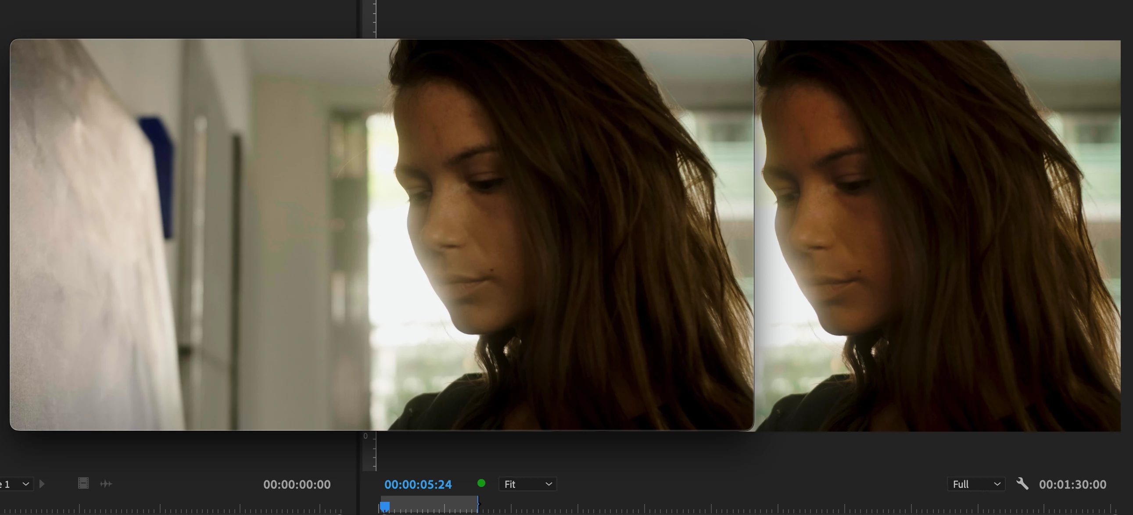Click the small play arrow beside sequence dropdown
Image resolution: width=1133 pixels, height=515 pixels.
42,484
